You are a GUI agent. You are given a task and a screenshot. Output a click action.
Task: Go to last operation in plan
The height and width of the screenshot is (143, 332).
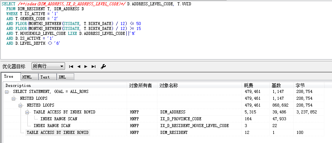94,66
